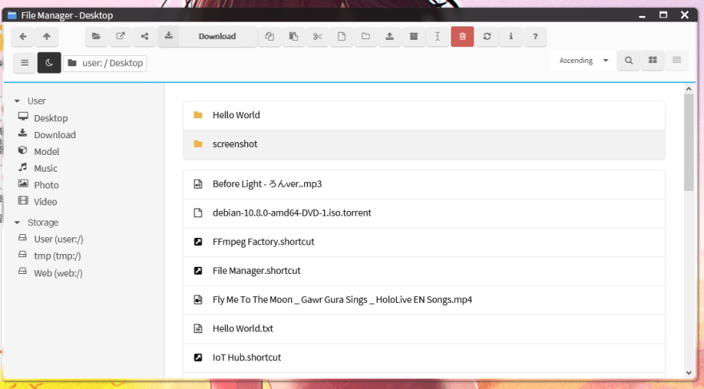
Task: Click the scrollbar down arrow
Action: 689,373
